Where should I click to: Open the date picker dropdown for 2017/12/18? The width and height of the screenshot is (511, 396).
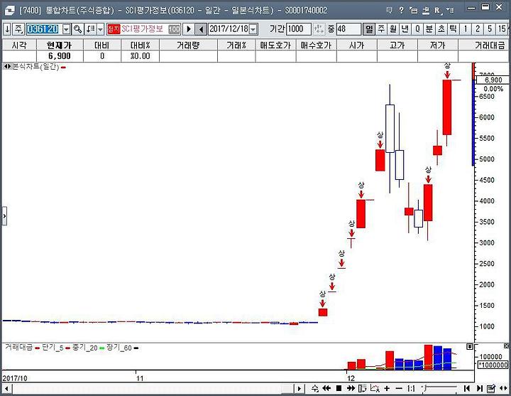point(253,29)
